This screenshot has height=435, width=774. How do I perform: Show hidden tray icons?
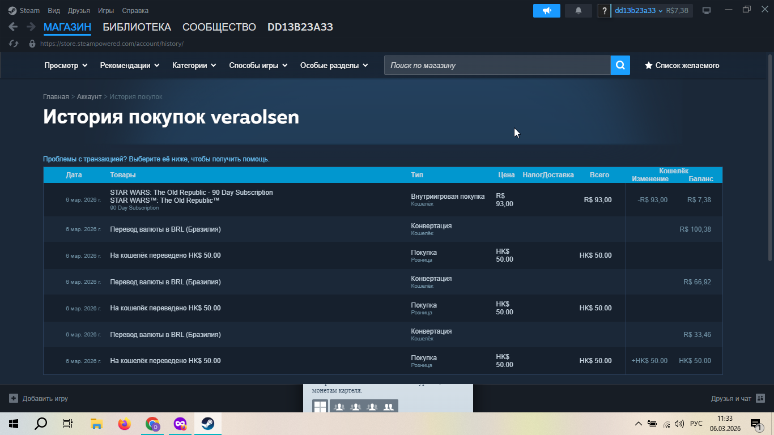pos(639,424)
